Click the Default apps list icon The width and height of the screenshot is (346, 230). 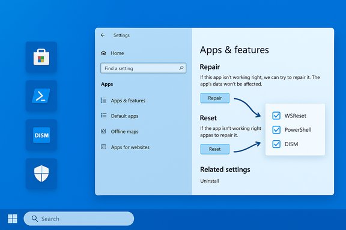(103, 116)
